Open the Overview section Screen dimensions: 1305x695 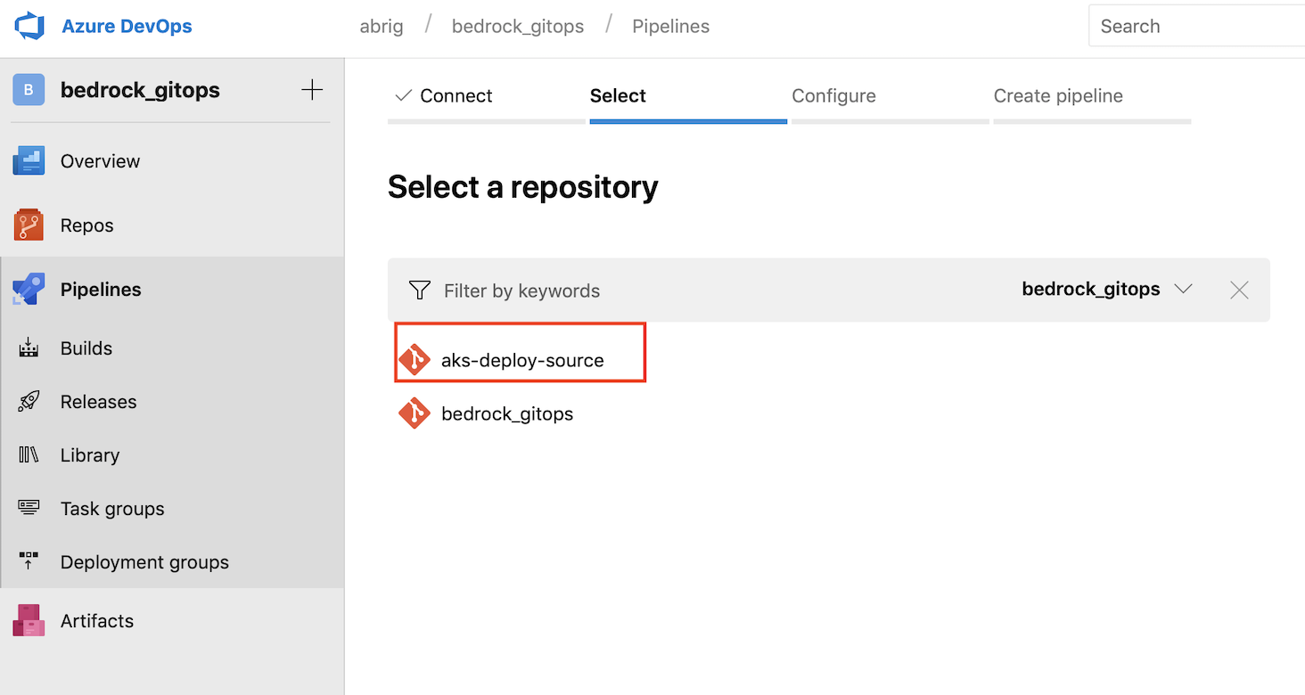coord(100,161)
